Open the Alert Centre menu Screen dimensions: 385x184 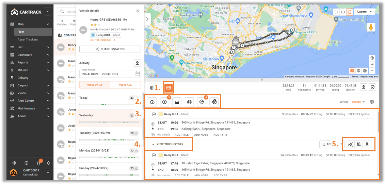click(x=30, y=101)
